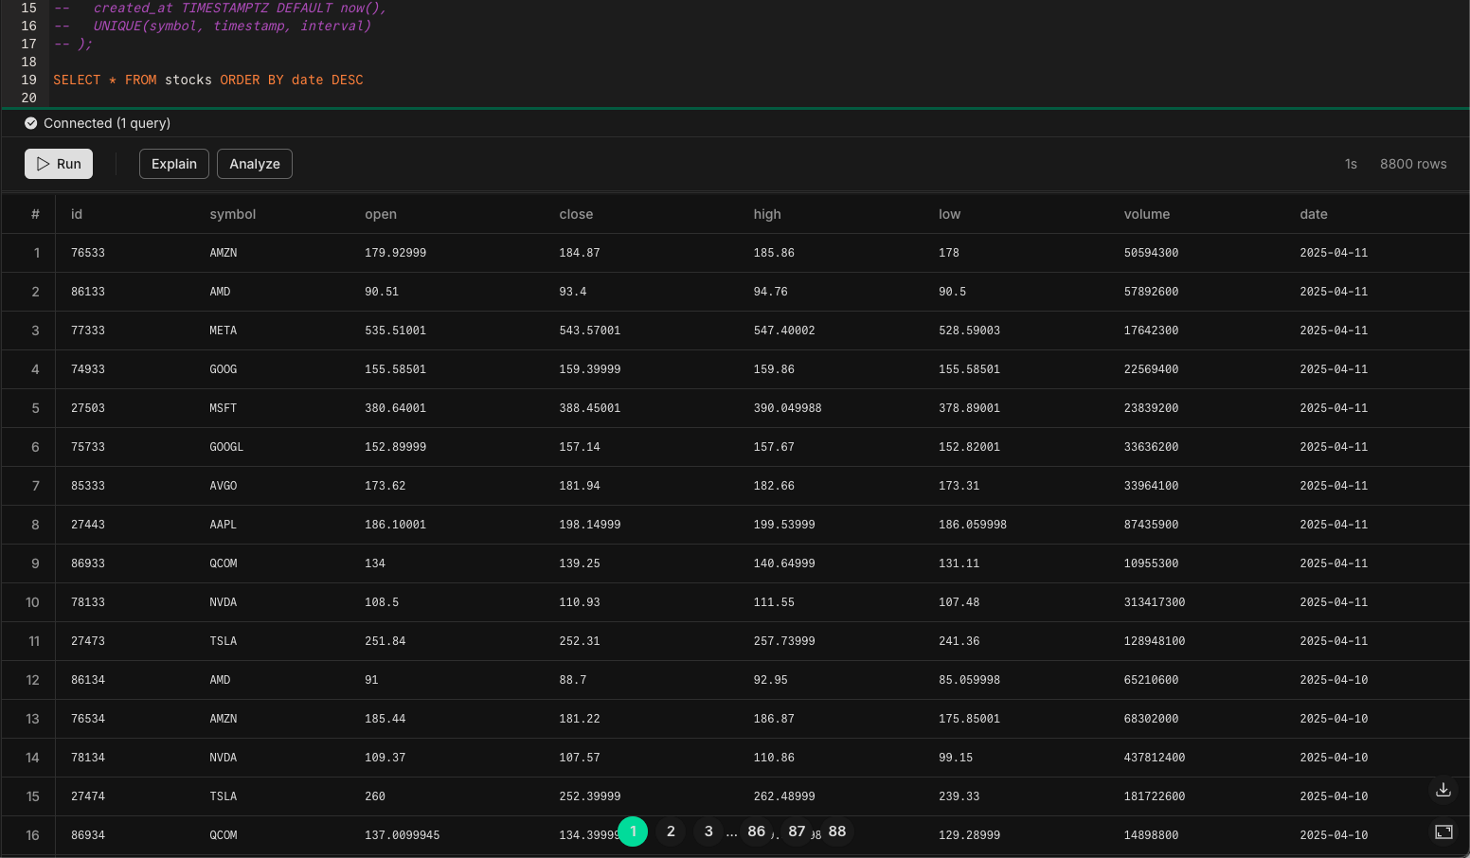
Task: Go to results page 3
Action: pyautogui.click(x=708, y=831)
